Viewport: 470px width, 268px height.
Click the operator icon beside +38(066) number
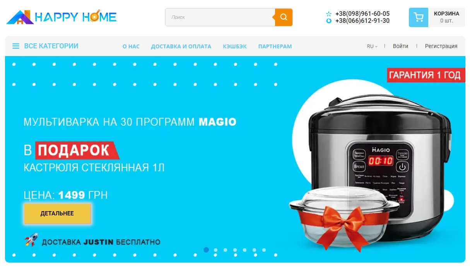click(x=329, y=21)
